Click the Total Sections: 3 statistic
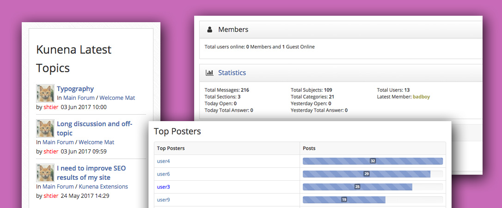This screenshot has height=208, width=502. (222, 97)
